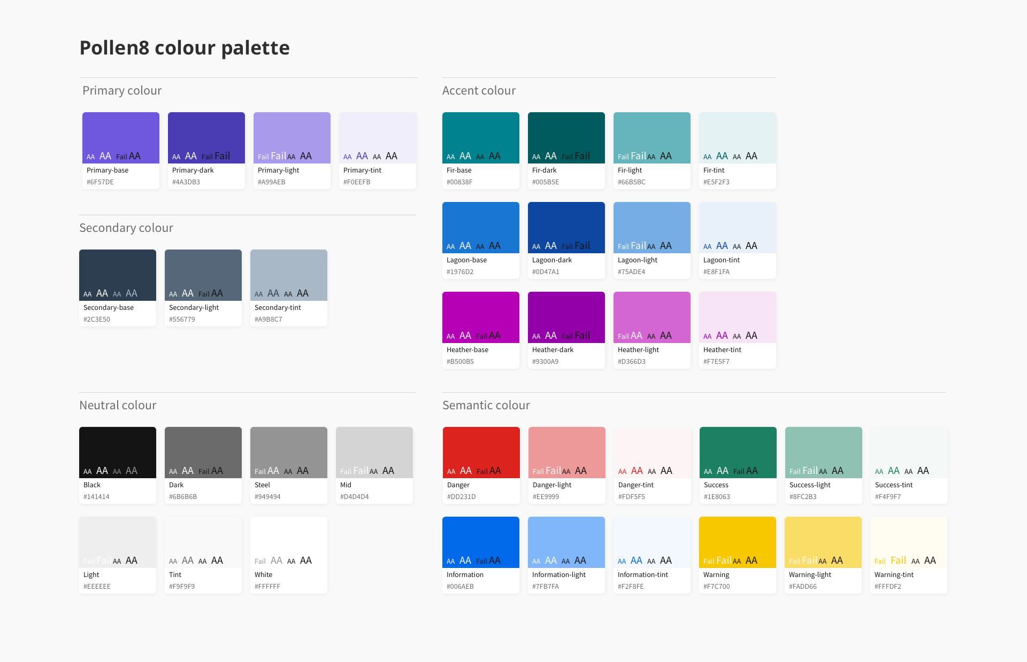Select the Primary-light swatch

click(x=292, y=137)
